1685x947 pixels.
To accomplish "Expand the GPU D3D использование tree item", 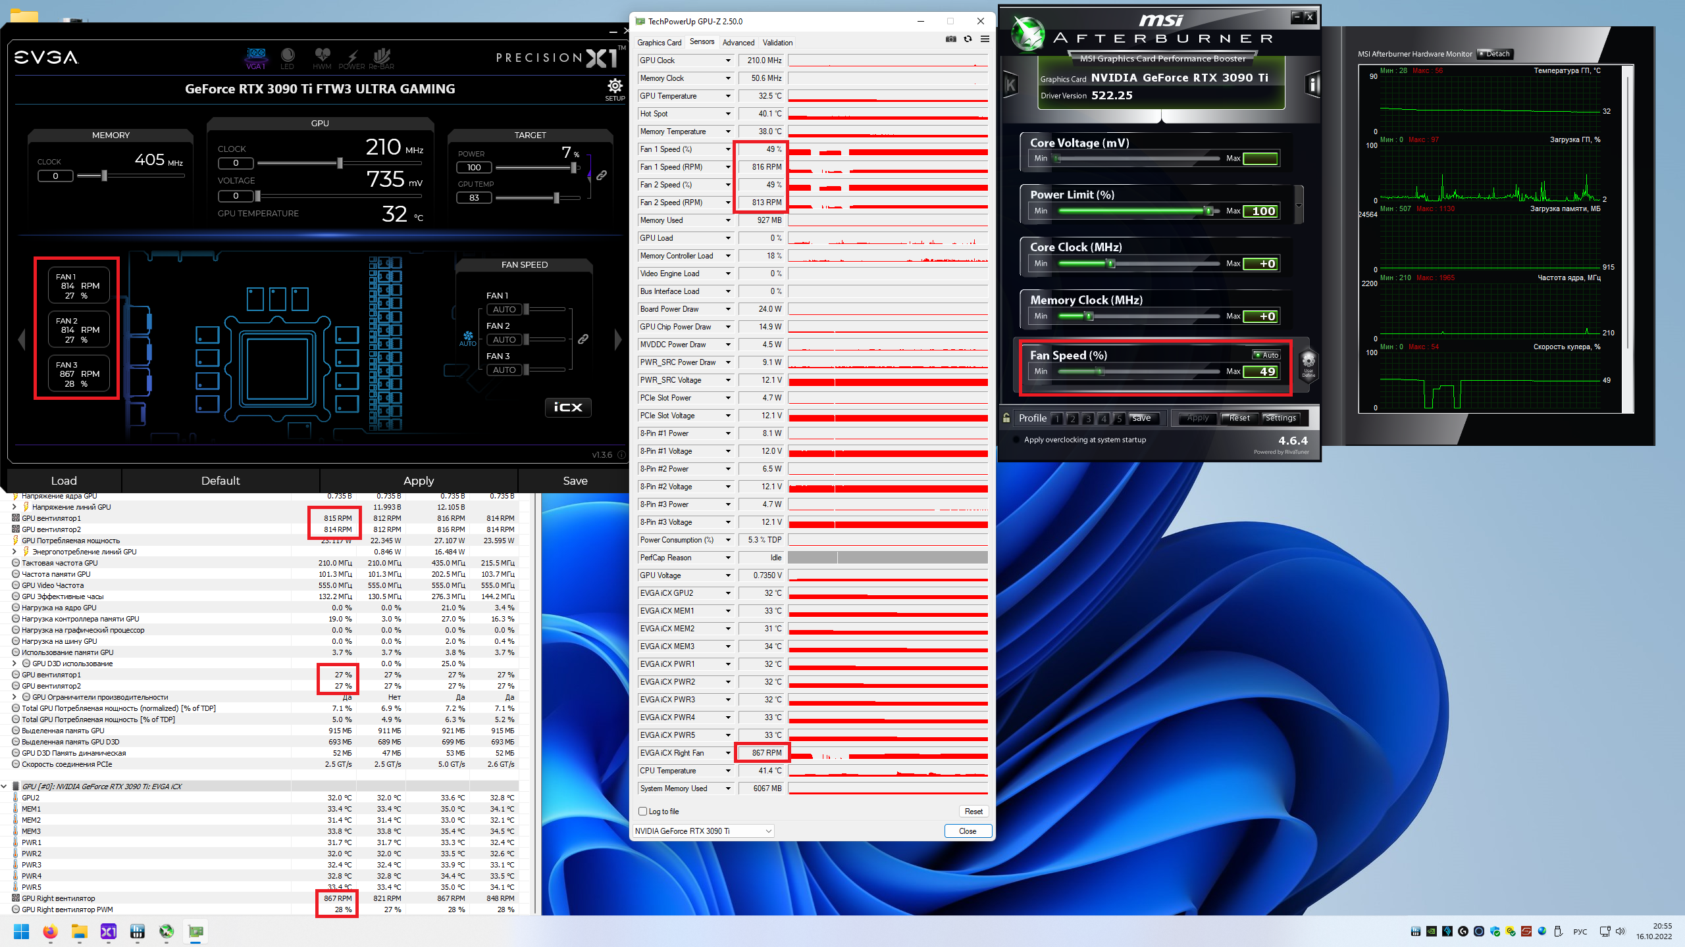I will [x=14, y=664].
